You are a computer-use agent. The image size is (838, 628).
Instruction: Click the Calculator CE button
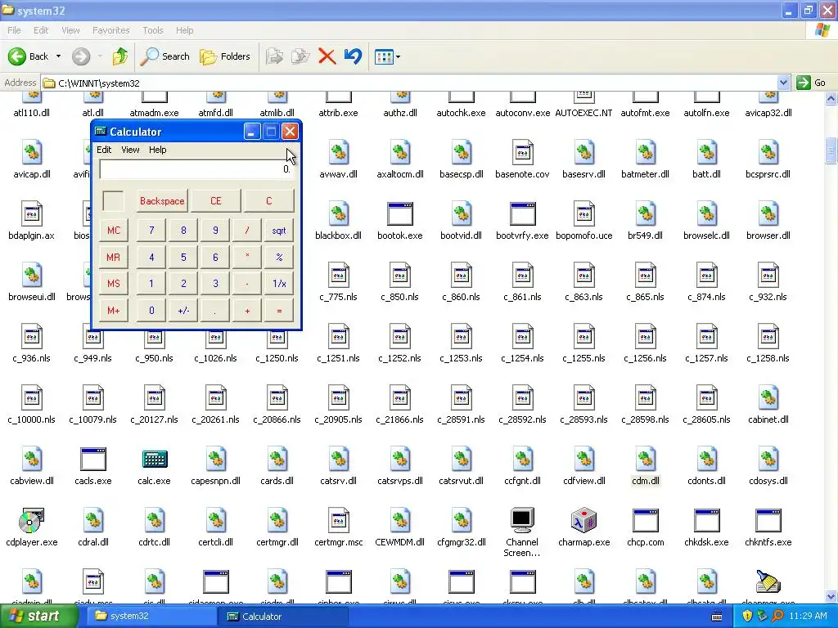coord(216,201)
